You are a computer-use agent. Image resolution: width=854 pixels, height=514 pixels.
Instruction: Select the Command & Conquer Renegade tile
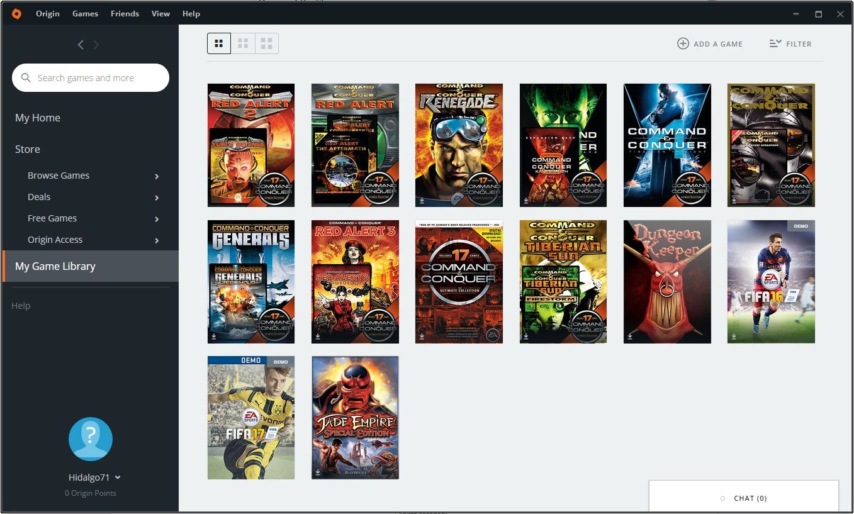point(459,145)
